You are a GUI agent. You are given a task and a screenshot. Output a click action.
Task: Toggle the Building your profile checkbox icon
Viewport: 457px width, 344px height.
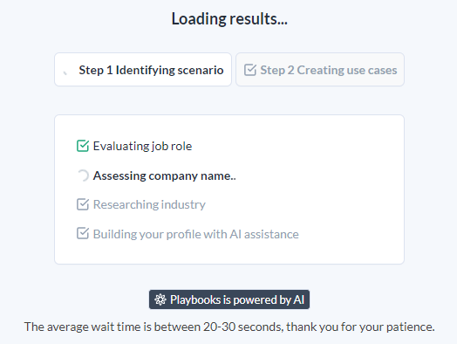click(83, 233)
